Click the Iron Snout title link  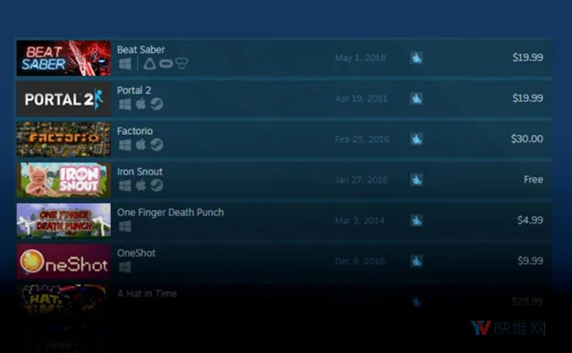pos(139,172)
